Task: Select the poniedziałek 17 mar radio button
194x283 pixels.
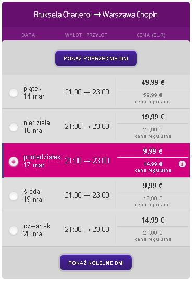Action: tap(14, 162)
